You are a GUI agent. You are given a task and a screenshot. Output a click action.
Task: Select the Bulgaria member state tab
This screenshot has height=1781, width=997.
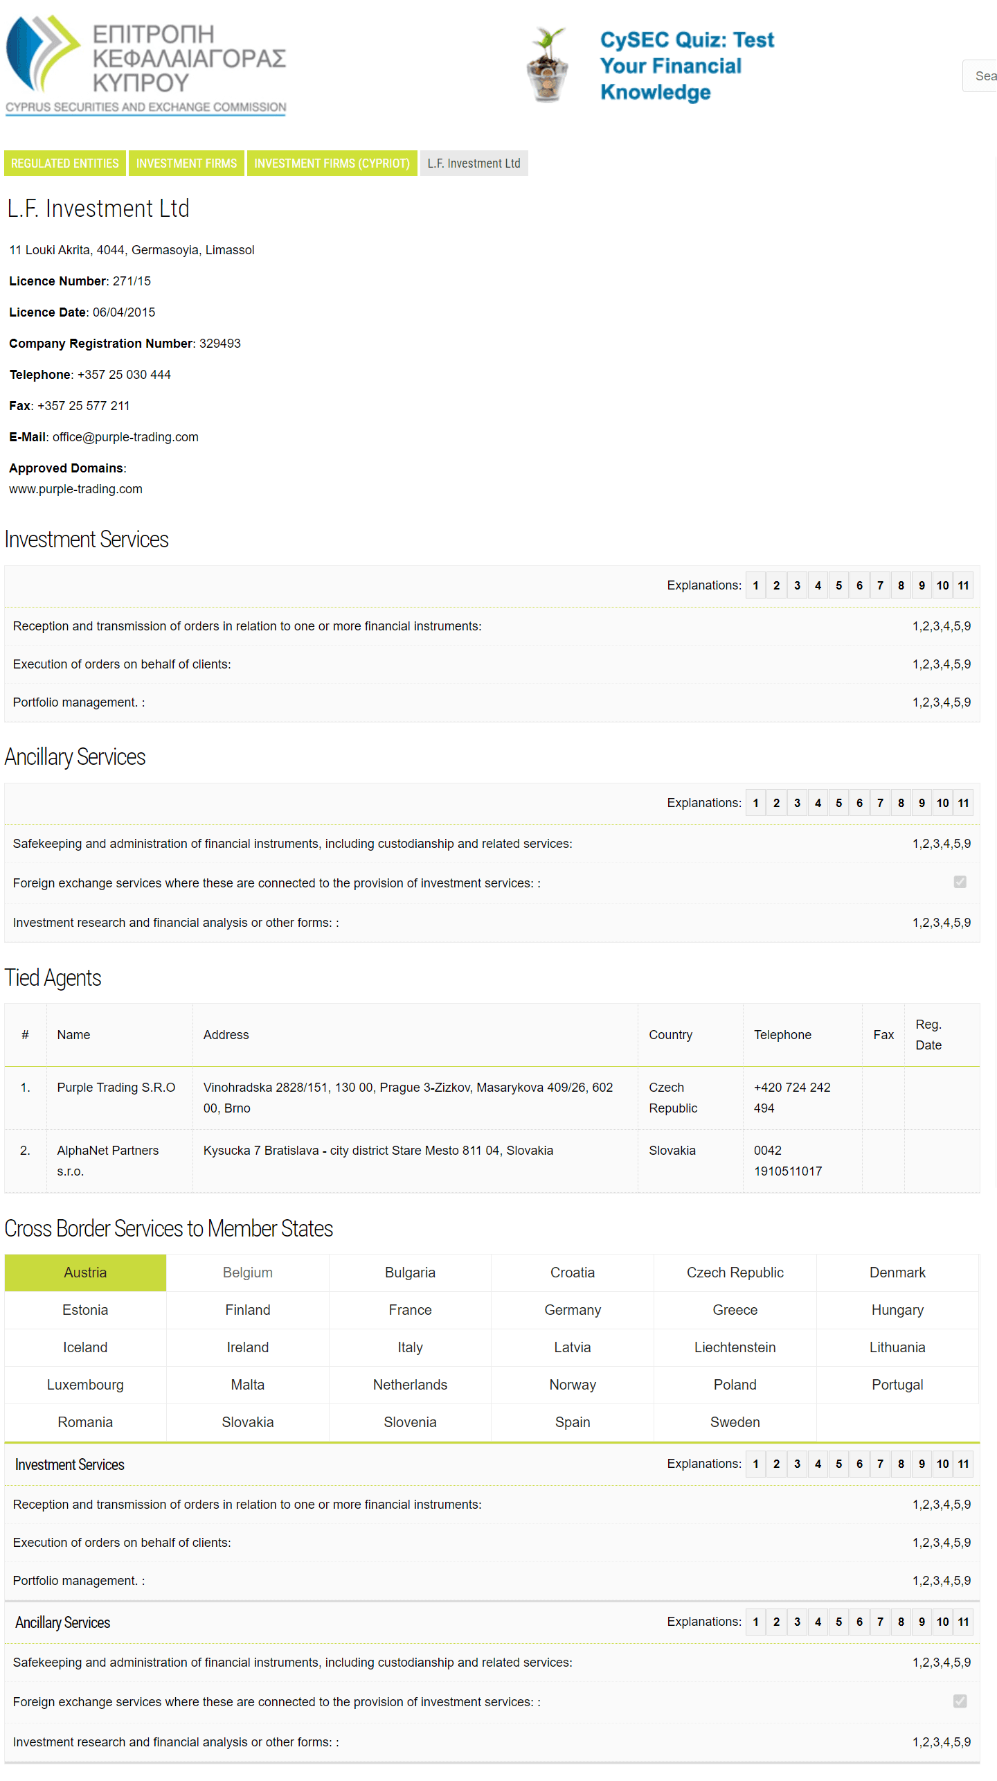point(410,1273)
